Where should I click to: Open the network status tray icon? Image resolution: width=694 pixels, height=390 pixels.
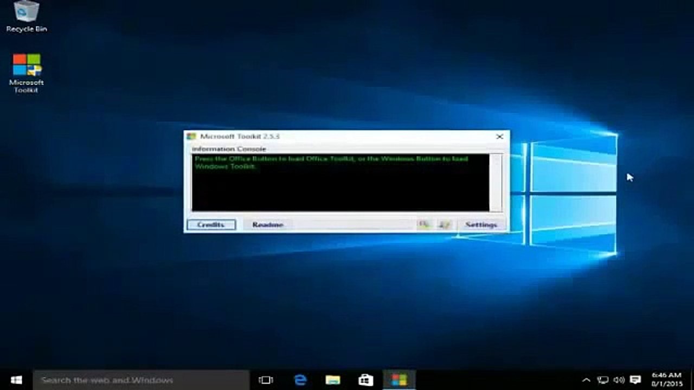coord(602,380)
